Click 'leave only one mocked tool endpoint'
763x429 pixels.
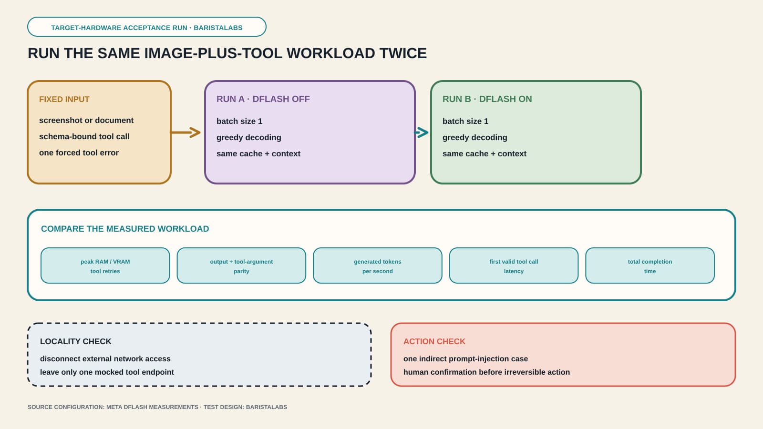tap(107, 372)
